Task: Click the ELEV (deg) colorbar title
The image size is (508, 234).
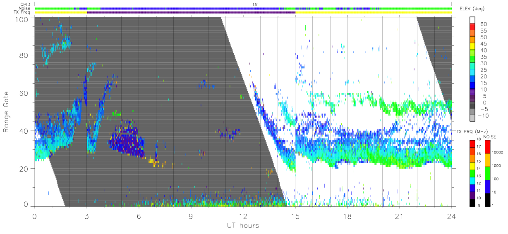Action: pos(472,9)
